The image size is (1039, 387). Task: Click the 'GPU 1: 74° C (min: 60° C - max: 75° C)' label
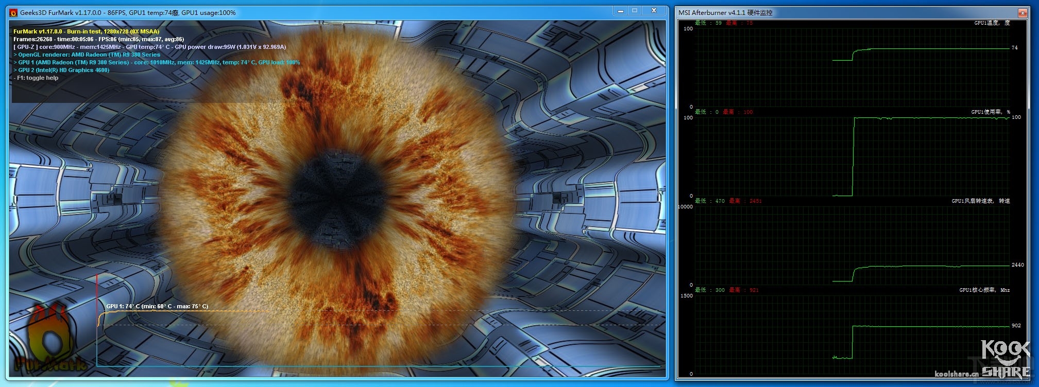tap(157, 306)
